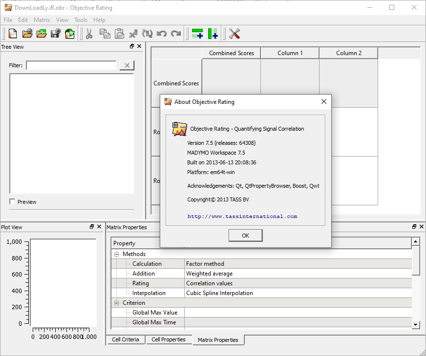The height and width of the screenshot is (356, 426).
Task: Collapse the Criterion property group
Action: pyautogui.click(x=117, y=303)
